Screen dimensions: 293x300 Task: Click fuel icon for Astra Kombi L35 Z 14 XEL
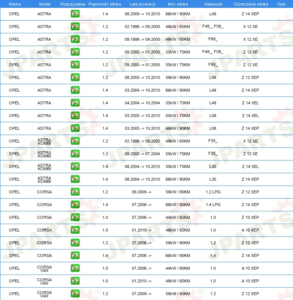pos(75,166)
